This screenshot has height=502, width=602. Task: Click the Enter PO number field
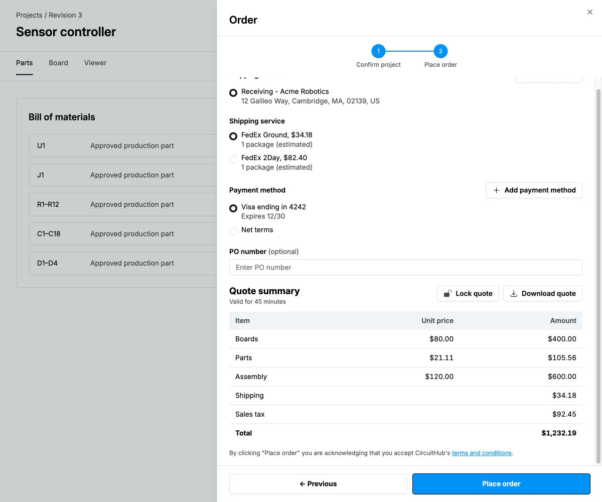406,267
